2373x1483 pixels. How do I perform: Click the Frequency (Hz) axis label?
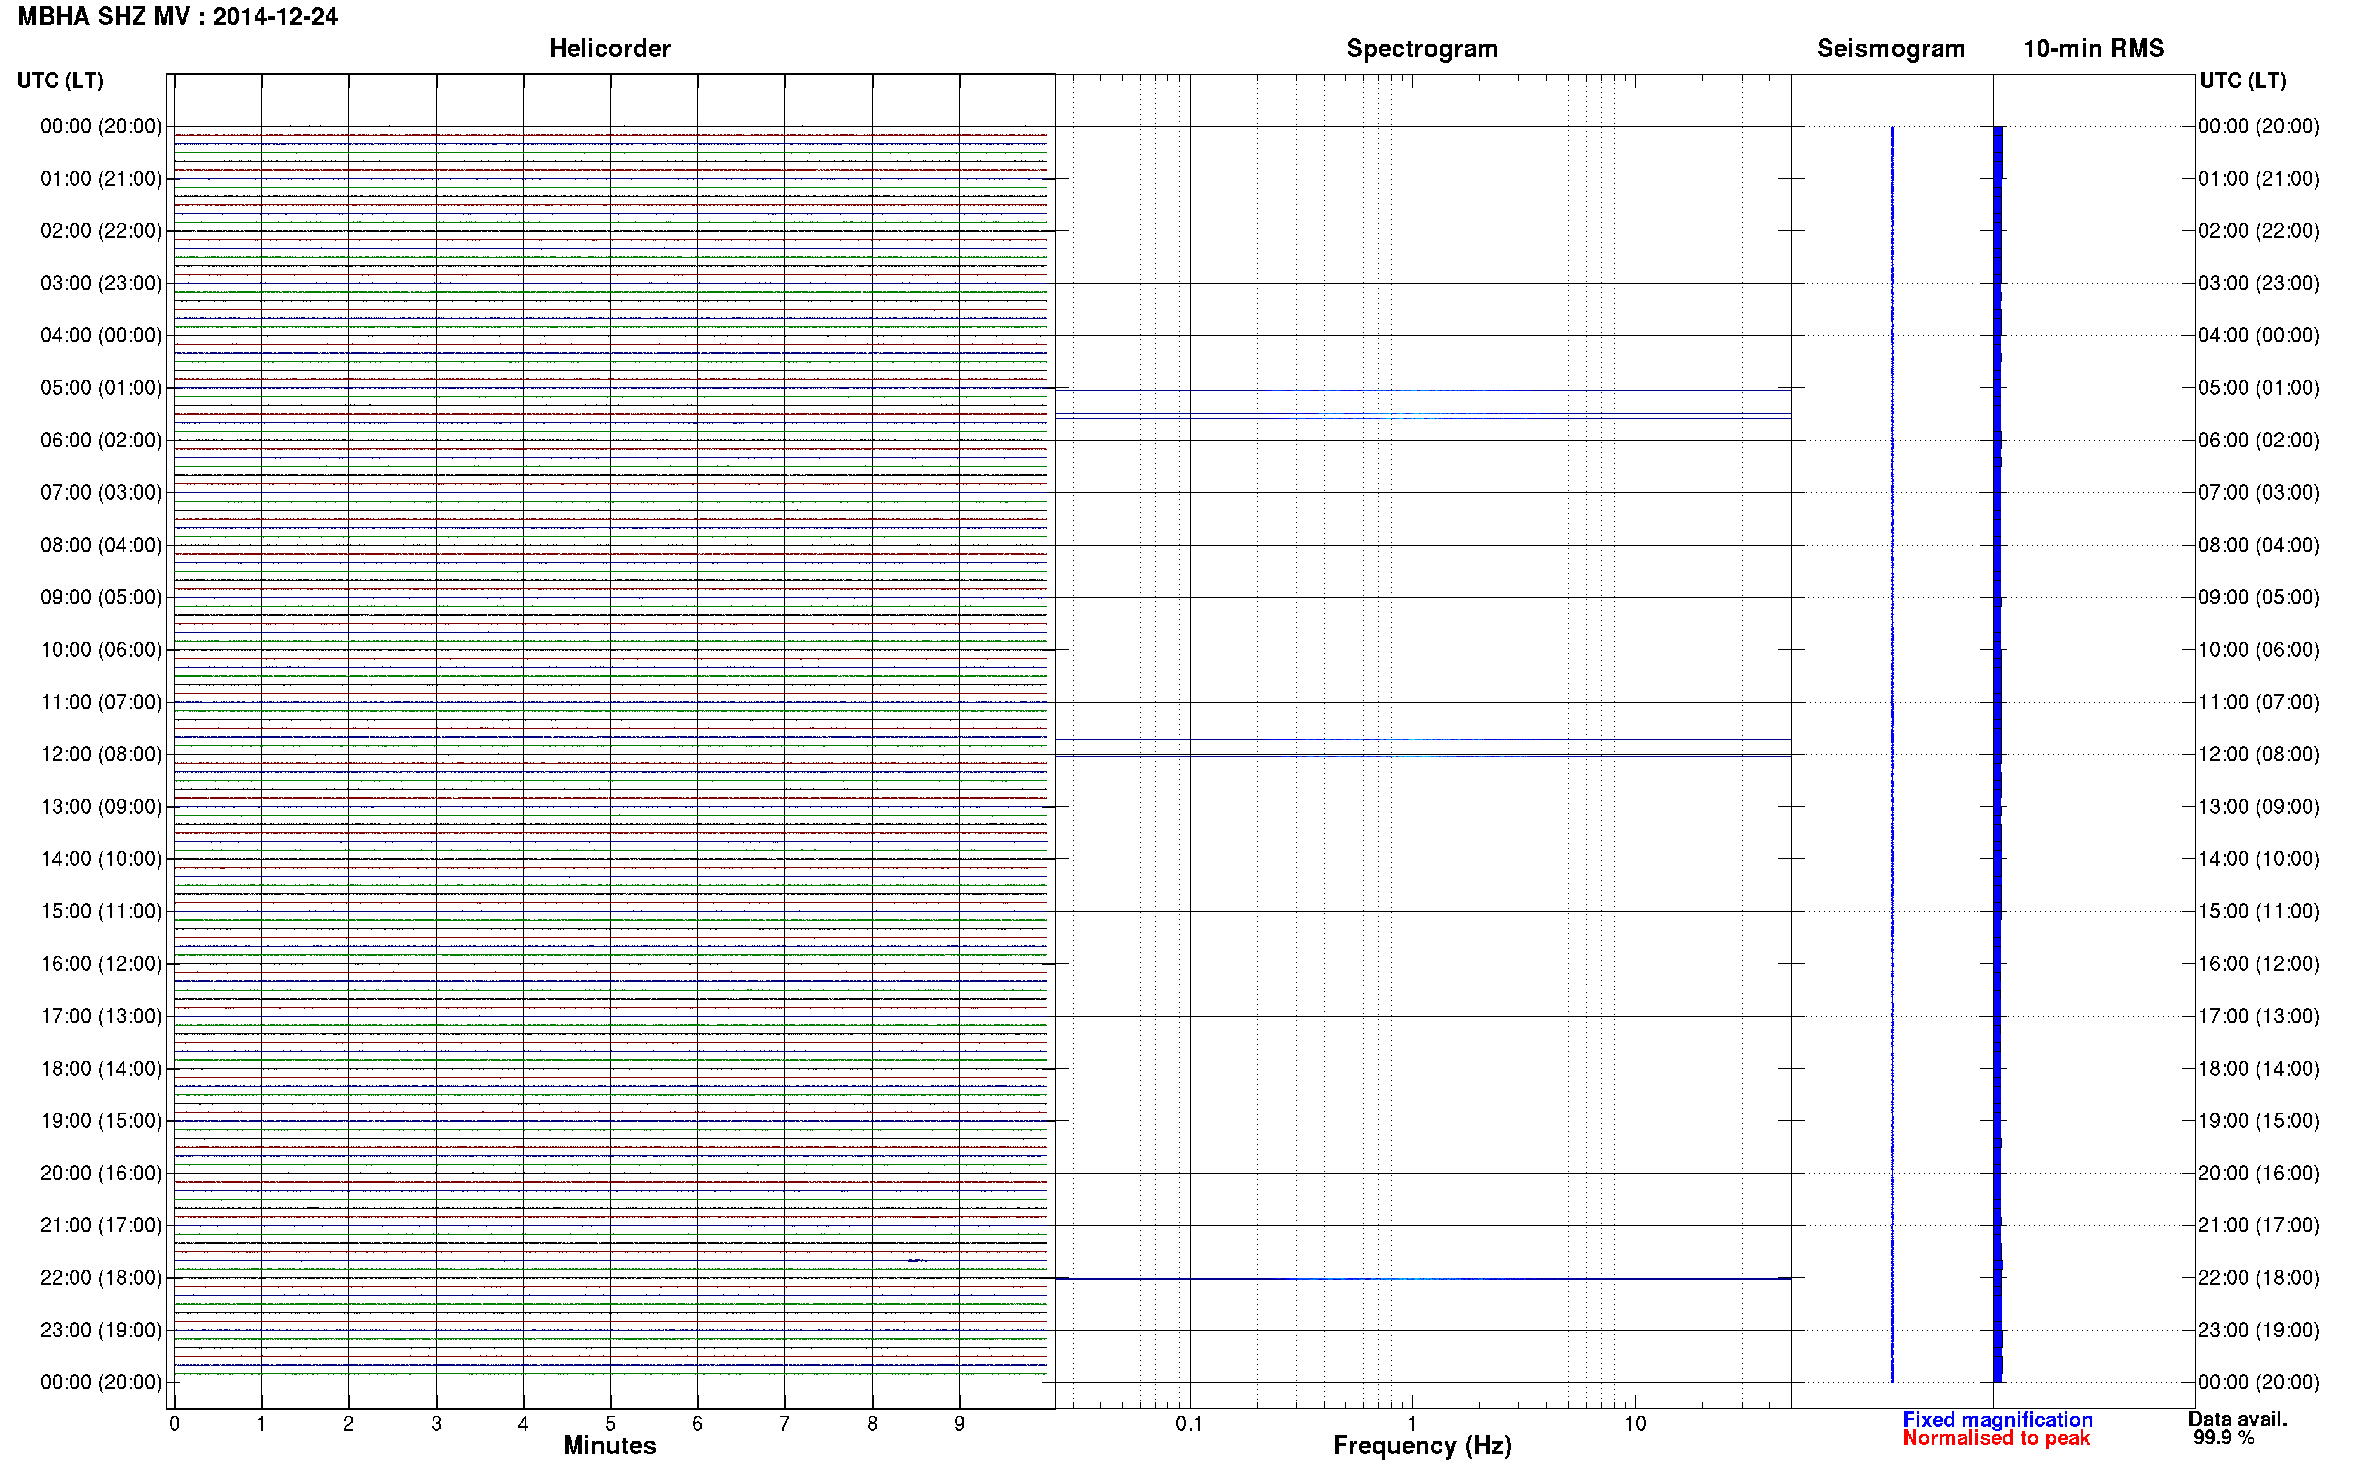click(1422, 1446)
